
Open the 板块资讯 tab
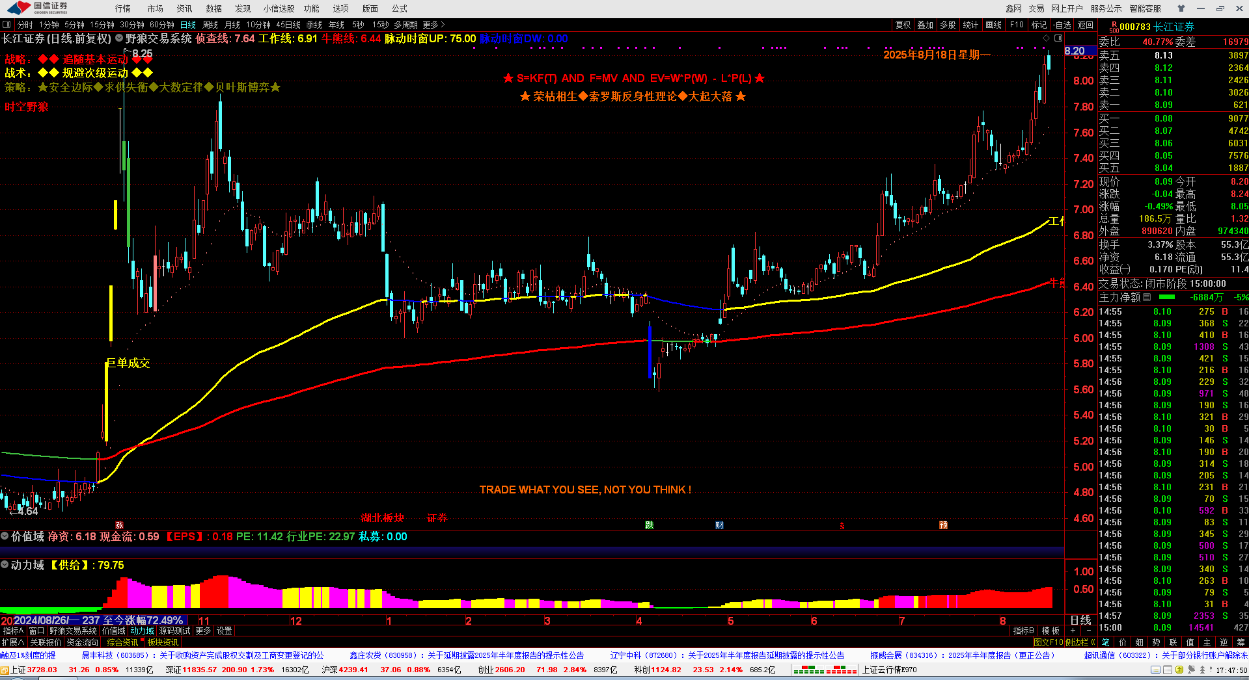[163, 642]
